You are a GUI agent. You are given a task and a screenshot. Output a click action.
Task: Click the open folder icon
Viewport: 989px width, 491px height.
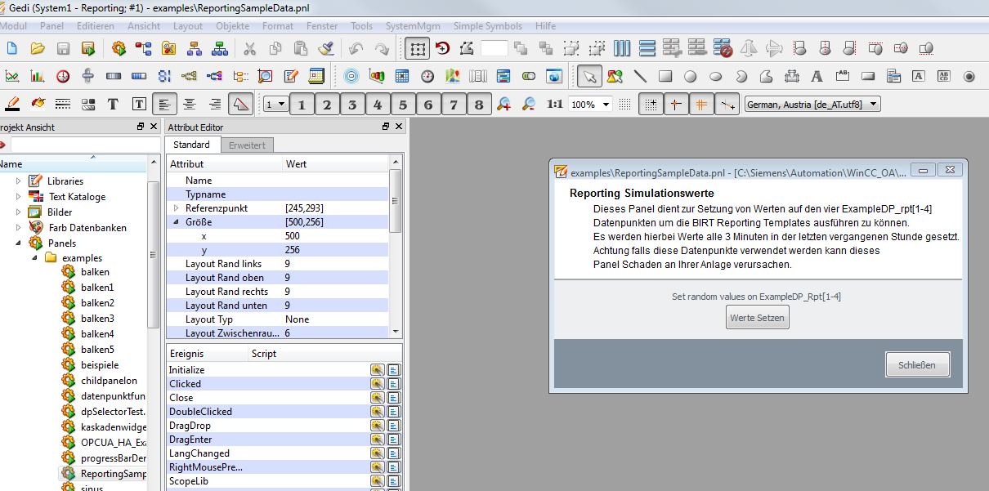38,49
